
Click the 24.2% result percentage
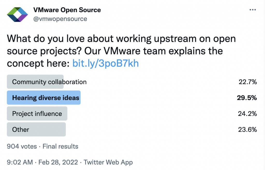pyautogui.click(x=247, y=114)
